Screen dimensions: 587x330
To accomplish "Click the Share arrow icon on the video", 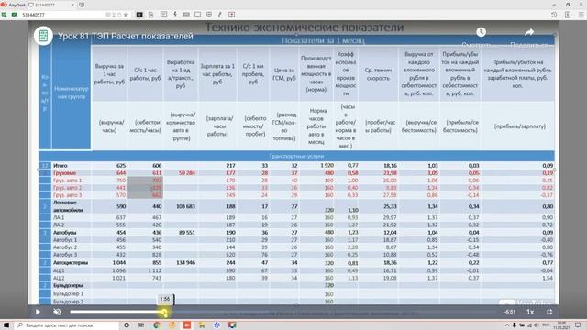I will [529, 32].
